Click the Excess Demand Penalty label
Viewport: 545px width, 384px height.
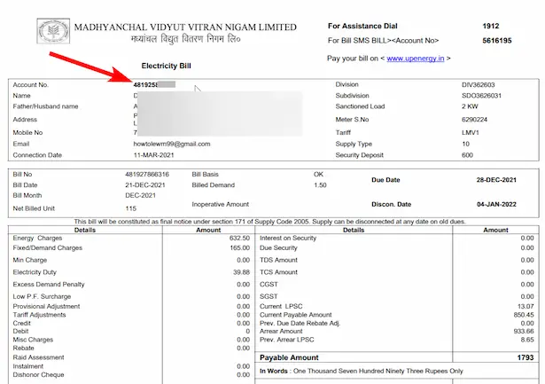(x=49, y=284)
